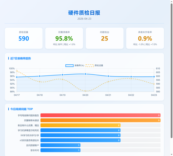Select the 回复稍等未跟进 row label
Screen dimensions: 173x156
pyautogui.click(x=31, y=120)
